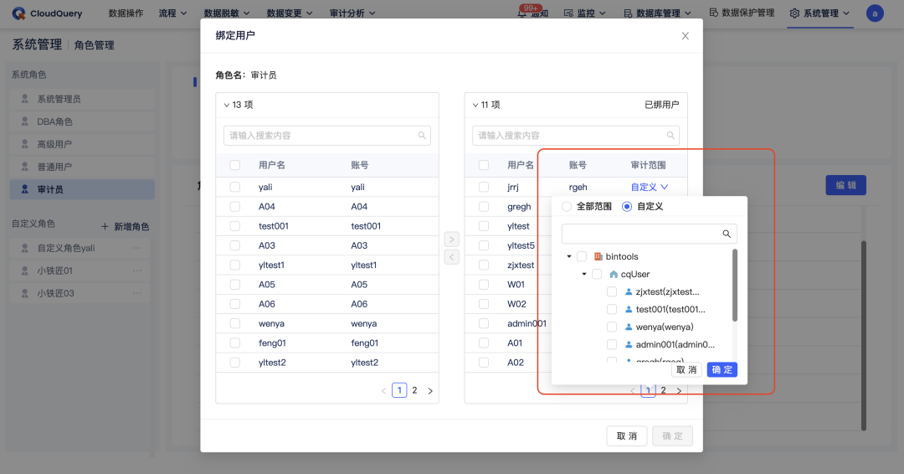The width and height of the screenshot is (904, 474).
Task: Click the scope tree vertical scrollbar
Action: tap(735, 285)
